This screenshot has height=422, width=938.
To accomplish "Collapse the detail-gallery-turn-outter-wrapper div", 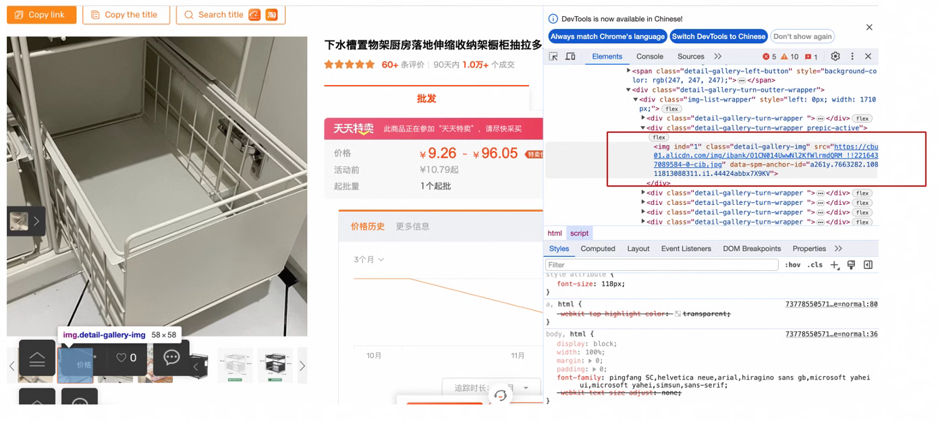I will 628,90.
